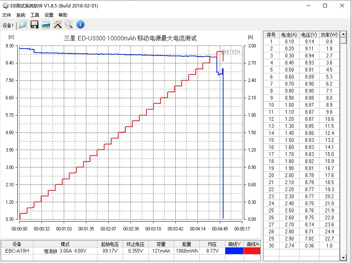Open the 系统 menu
Viewport: 351px width, 263px height.
tap(21, 15)
